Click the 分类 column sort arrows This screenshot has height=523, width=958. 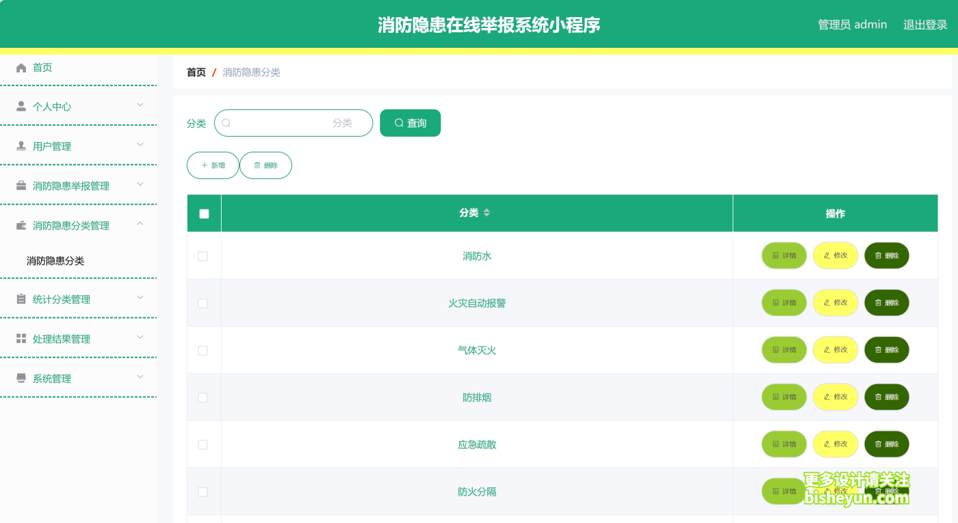[487, 213]
